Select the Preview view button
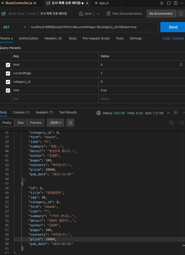The height and width of the screenshot is (255, 185). [x=36, y=123]
